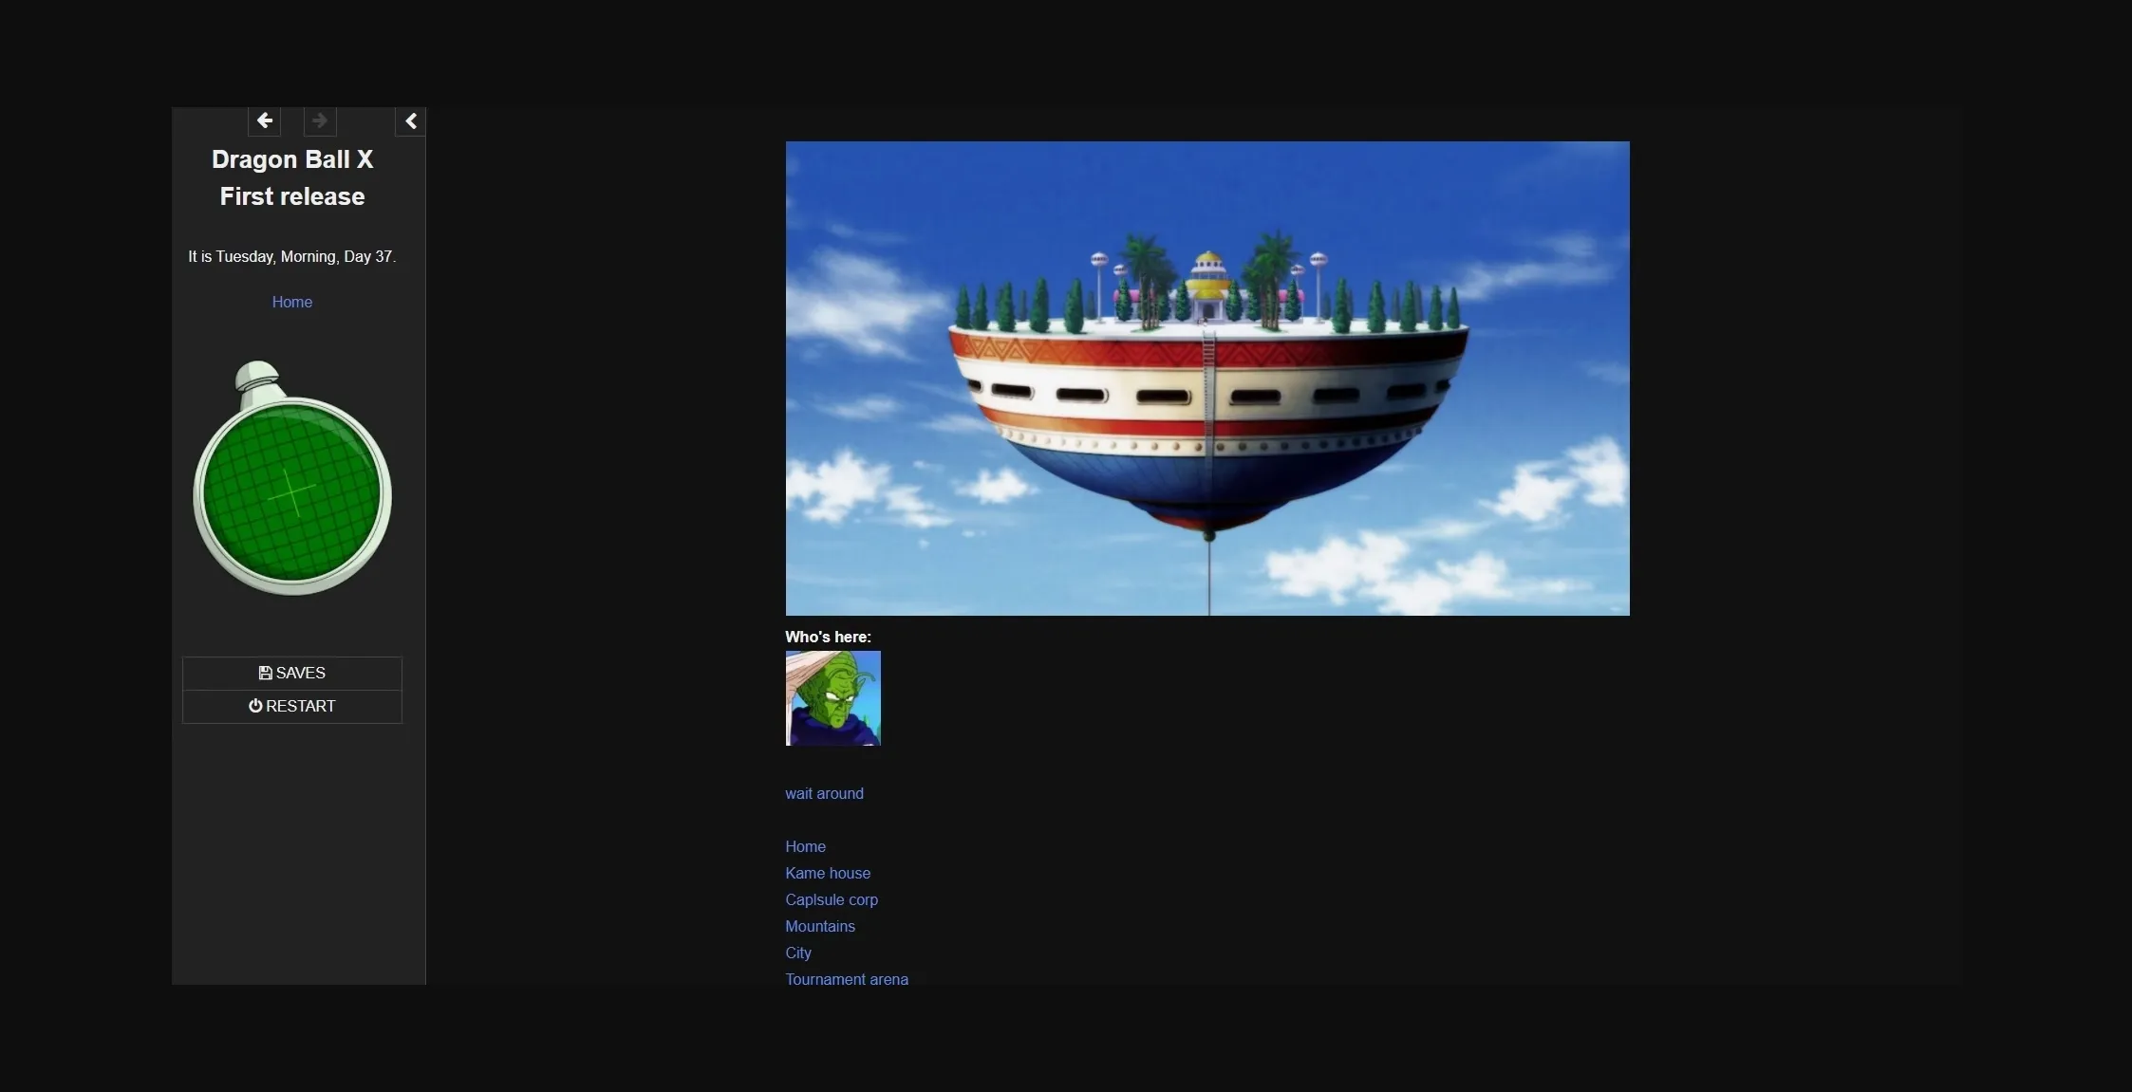The width and height of the screenshot is (2132, 1092).
Task: Go to the Mountains location
Action: pyautogui.click(x=819, y=926)
